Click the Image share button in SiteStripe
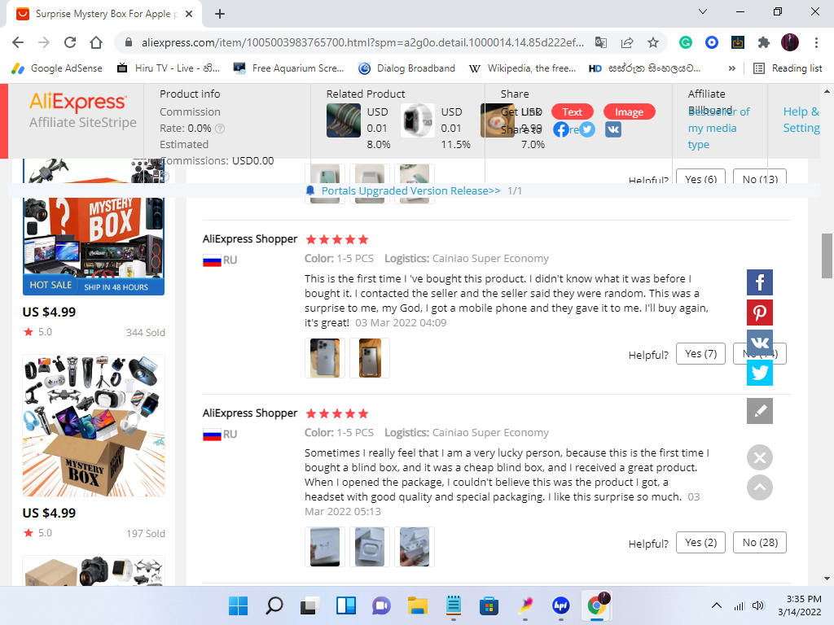834x625 pixels. click(630, 111)
